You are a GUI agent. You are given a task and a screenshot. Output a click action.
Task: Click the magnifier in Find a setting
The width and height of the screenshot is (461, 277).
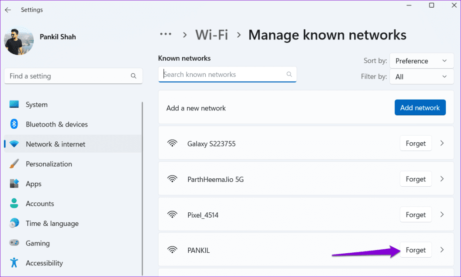(x=133, y=76)
